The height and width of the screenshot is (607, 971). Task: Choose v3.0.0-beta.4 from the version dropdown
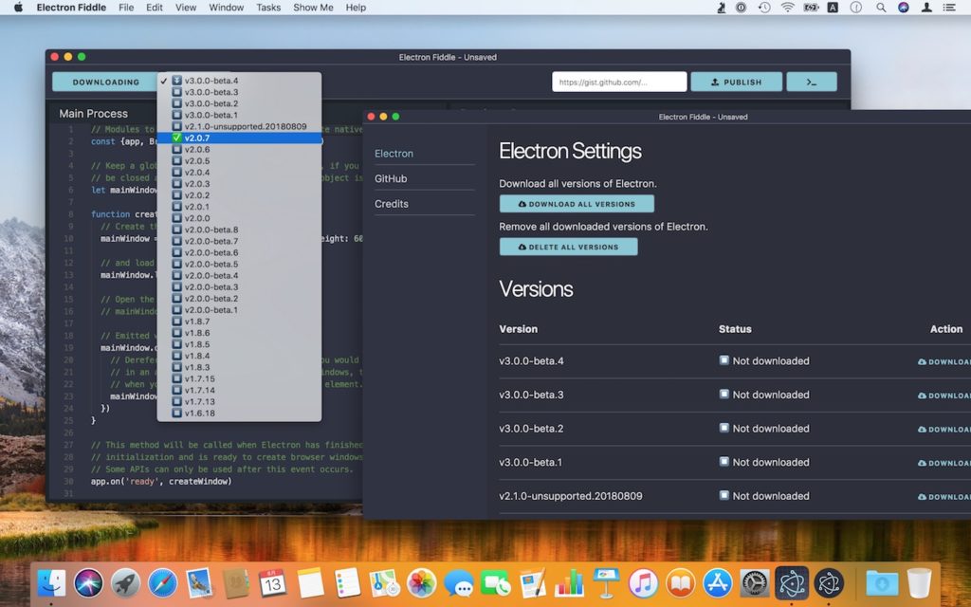click(211, 81)
